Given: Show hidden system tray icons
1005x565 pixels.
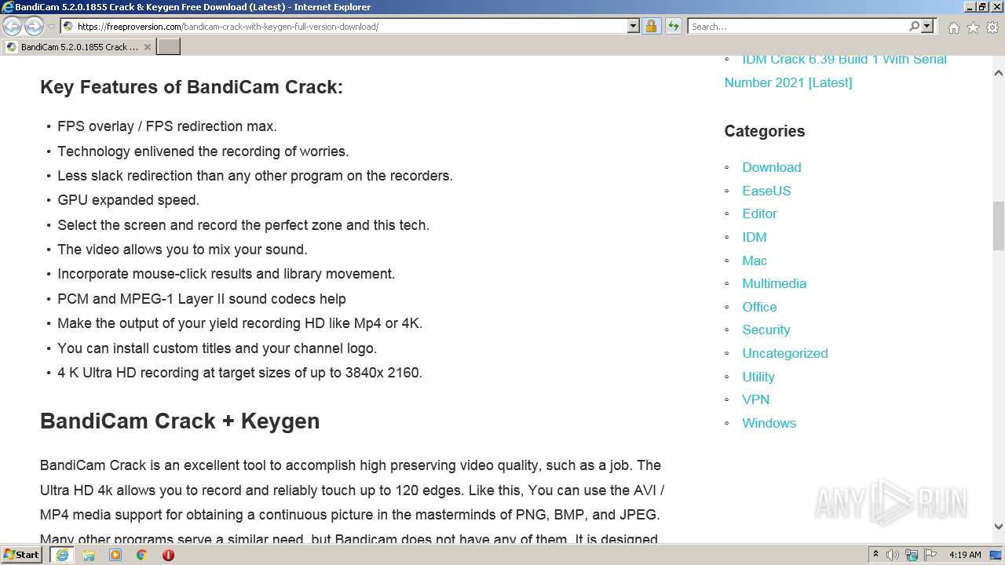Looking at the screenshot, I should pyautogui.click(x=875, y=555).
